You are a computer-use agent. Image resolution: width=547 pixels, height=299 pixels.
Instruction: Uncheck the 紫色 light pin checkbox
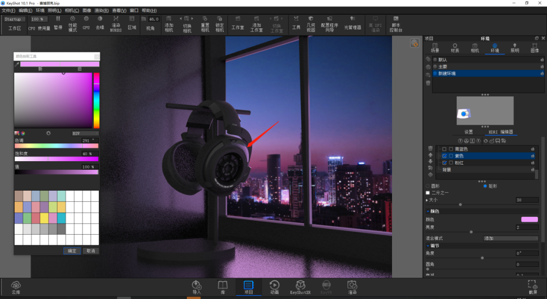pos(445,156)
